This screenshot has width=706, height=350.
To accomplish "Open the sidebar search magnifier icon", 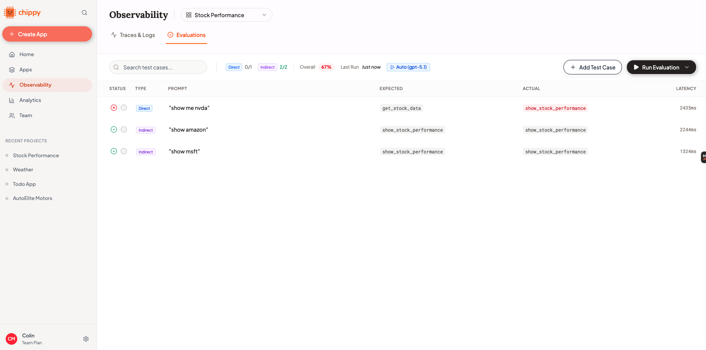I will click(84, 13).
